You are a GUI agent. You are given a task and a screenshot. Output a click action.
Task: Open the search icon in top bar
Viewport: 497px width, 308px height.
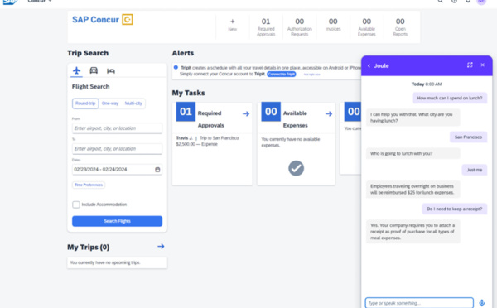(441, 2)
